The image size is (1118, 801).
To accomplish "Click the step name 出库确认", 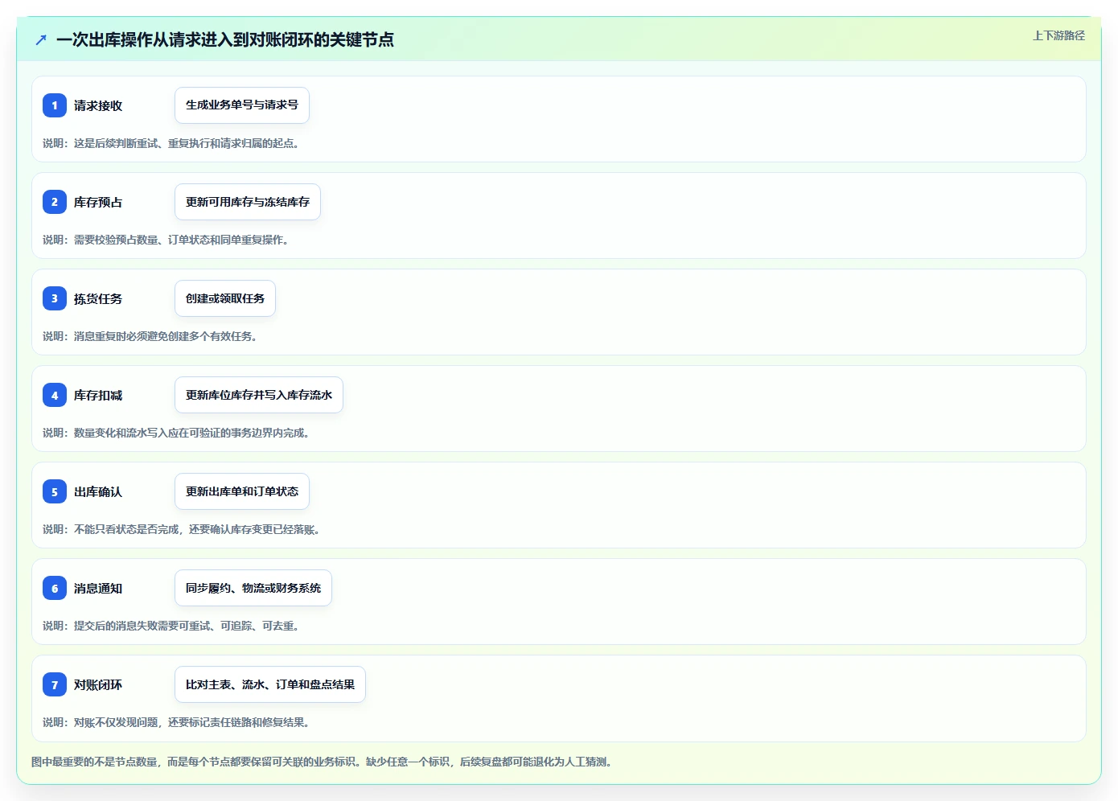I will point(98,491).
